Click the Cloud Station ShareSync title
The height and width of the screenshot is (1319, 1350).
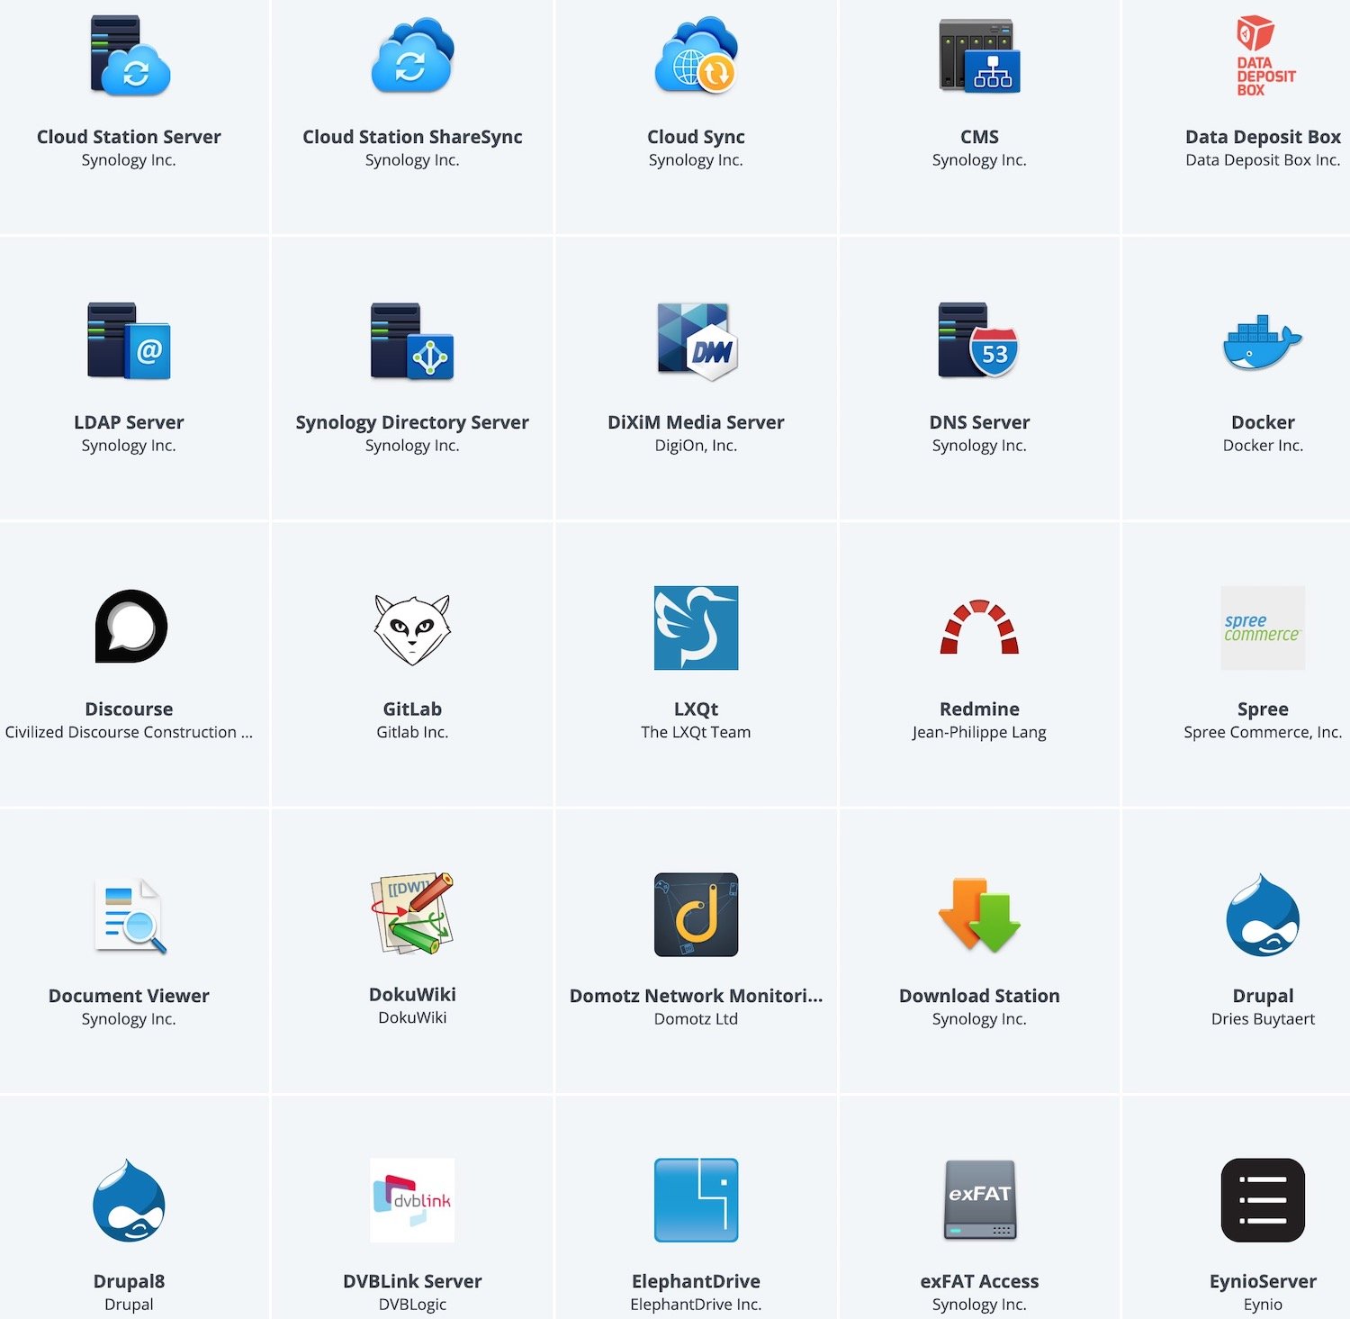pyautogui.click(x=412, y=137)
